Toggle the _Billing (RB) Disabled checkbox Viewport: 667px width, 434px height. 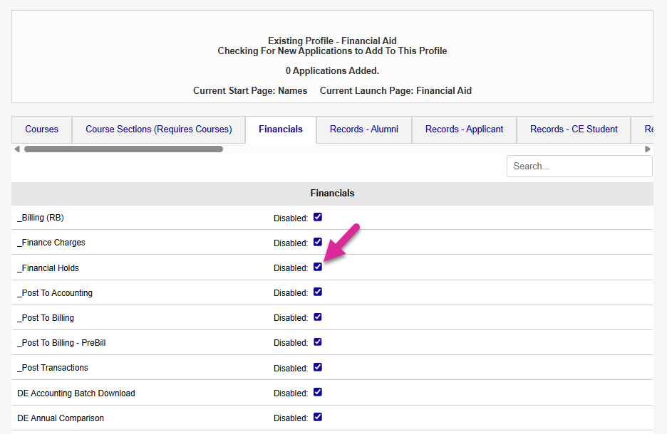(x=318, y=217)
